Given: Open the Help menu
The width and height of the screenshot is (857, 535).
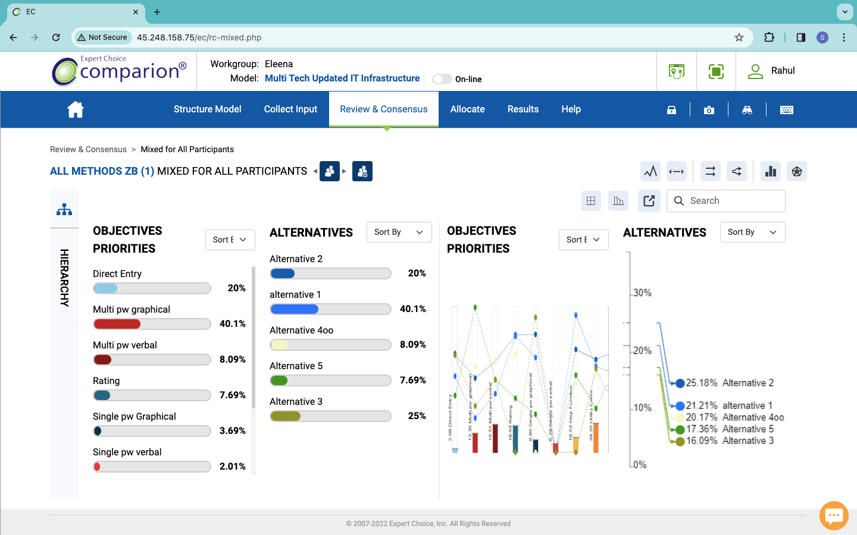Looking at the screenshot, I should pyautogui.click(x=571, y=109).
